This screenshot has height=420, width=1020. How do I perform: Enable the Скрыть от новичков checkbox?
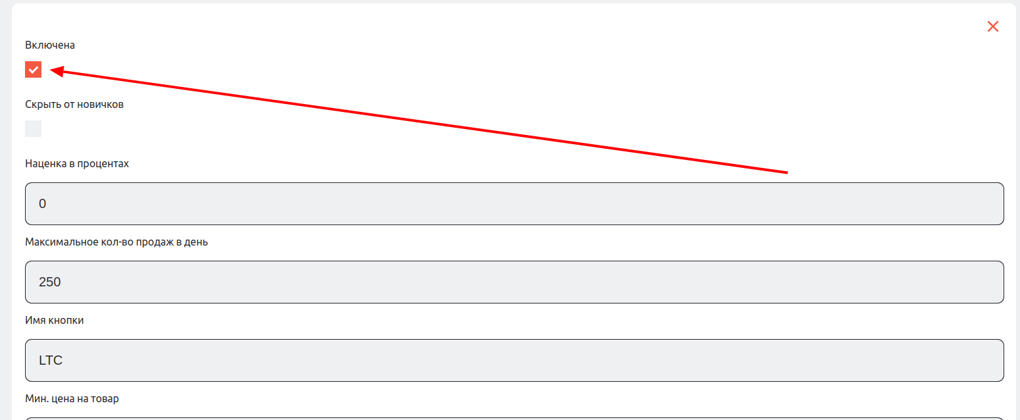coord(34,128)
